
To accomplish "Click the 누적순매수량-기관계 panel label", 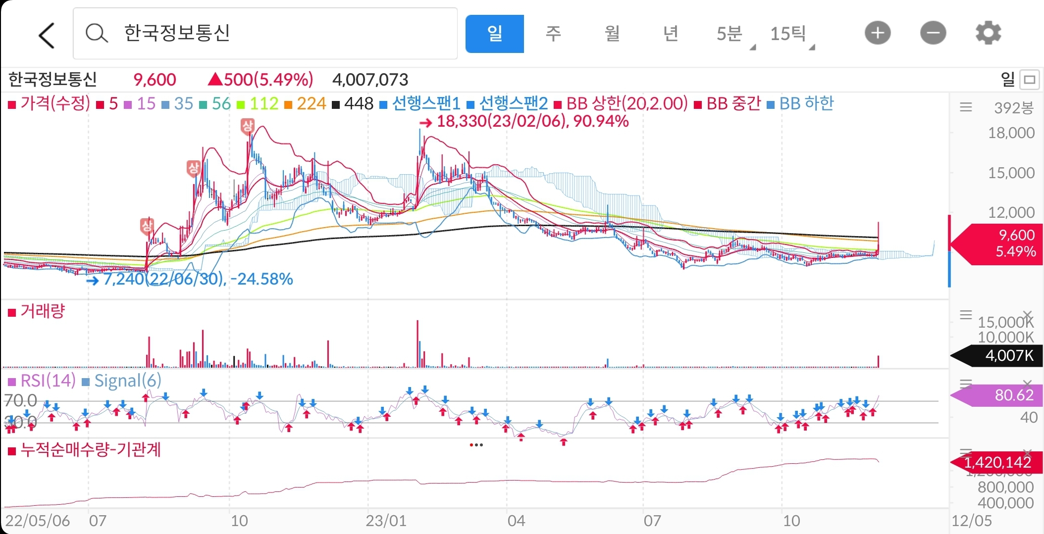I will pyautogui.click(x=91, y=450).
